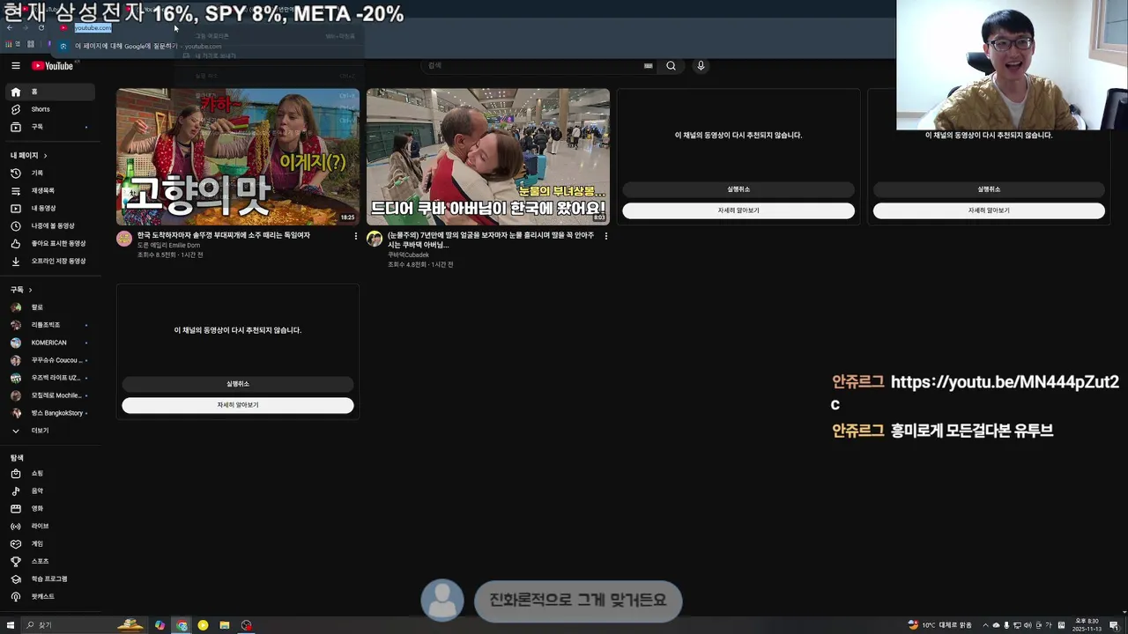Show hidden system tray icons

tap(985, 625)
